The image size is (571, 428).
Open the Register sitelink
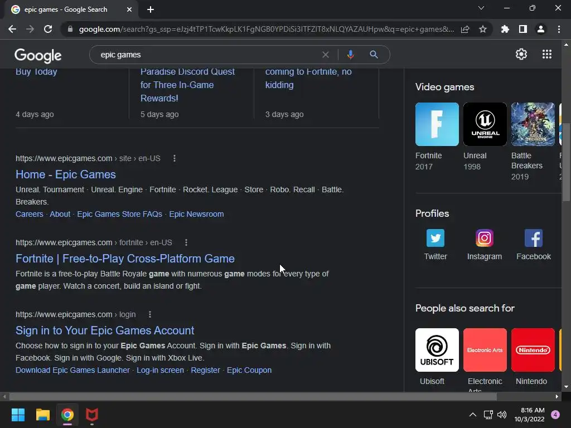[205, 370]
